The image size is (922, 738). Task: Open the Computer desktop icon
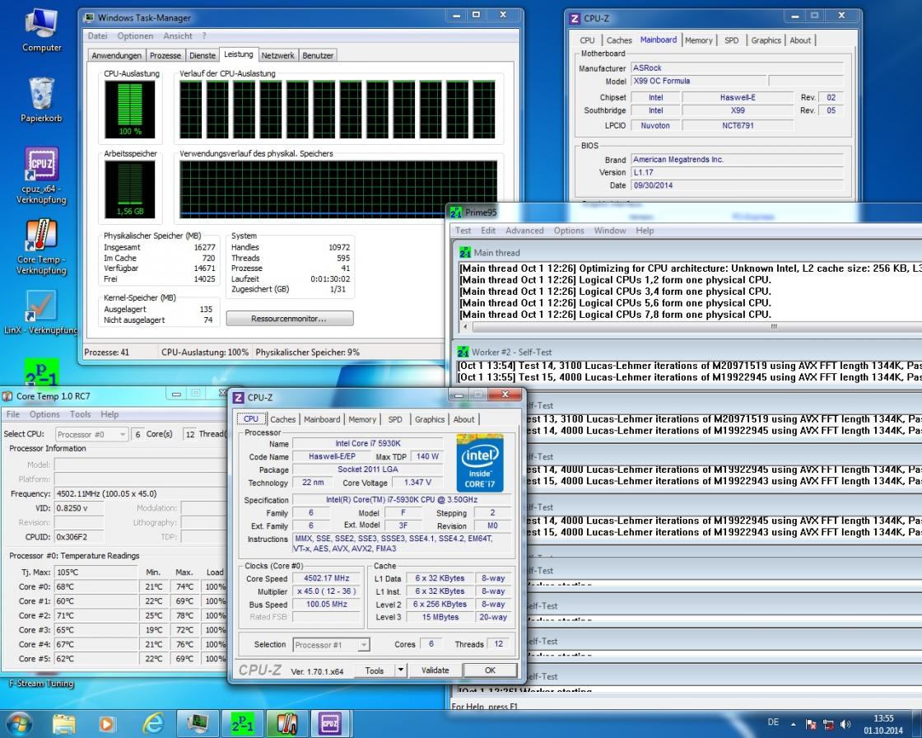(x=41, y=30)
